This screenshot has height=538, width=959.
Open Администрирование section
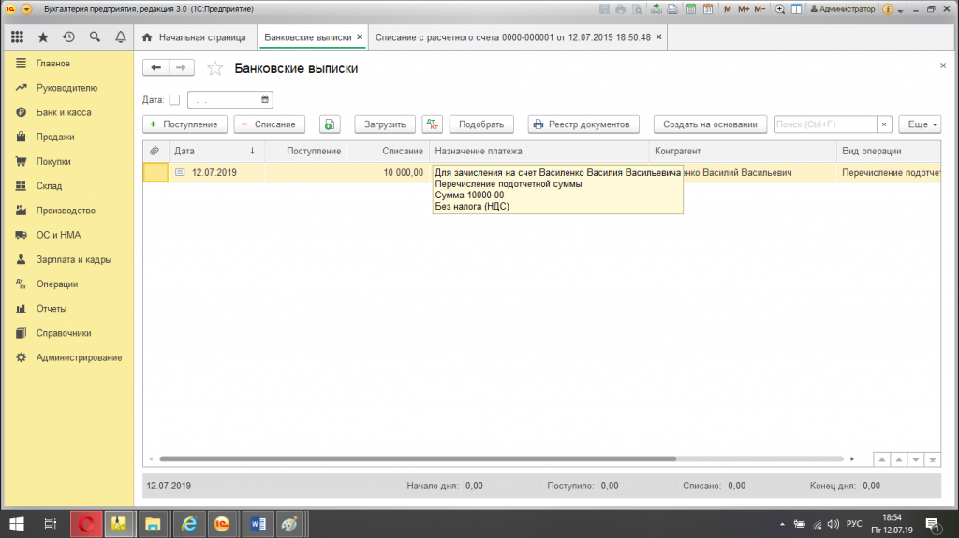(68, 357)
